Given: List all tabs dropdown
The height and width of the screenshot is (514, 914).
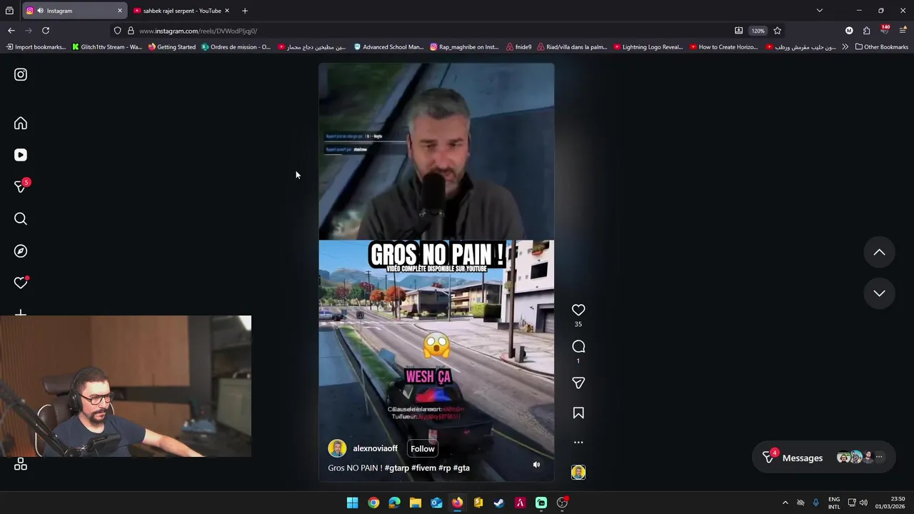Looking at the screenshot, I should click(x=819, y=11).
